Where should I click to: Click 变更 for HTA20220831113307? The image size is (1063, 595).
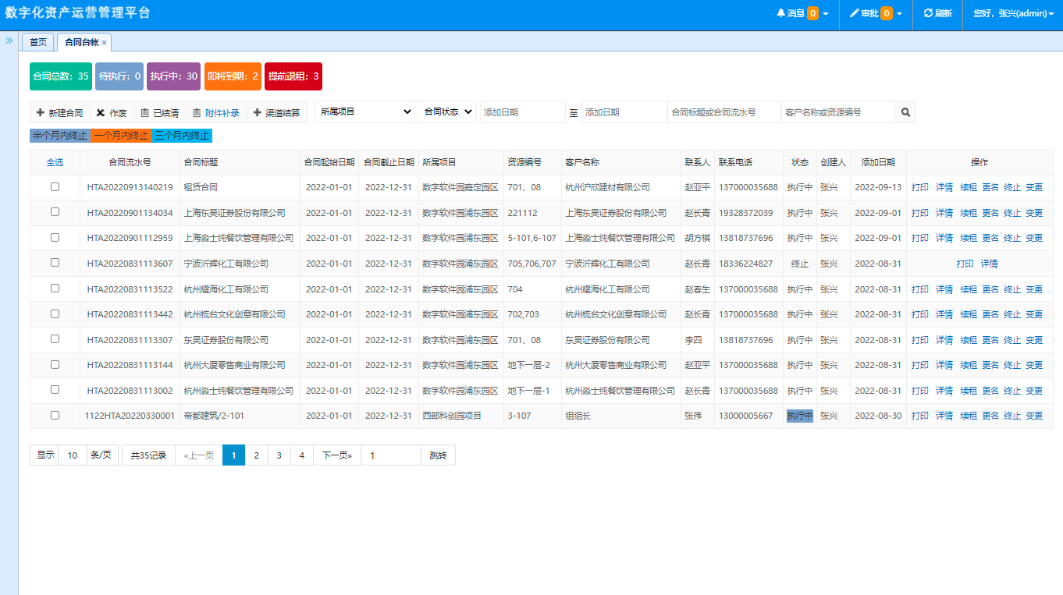(x=1034, y=340)
